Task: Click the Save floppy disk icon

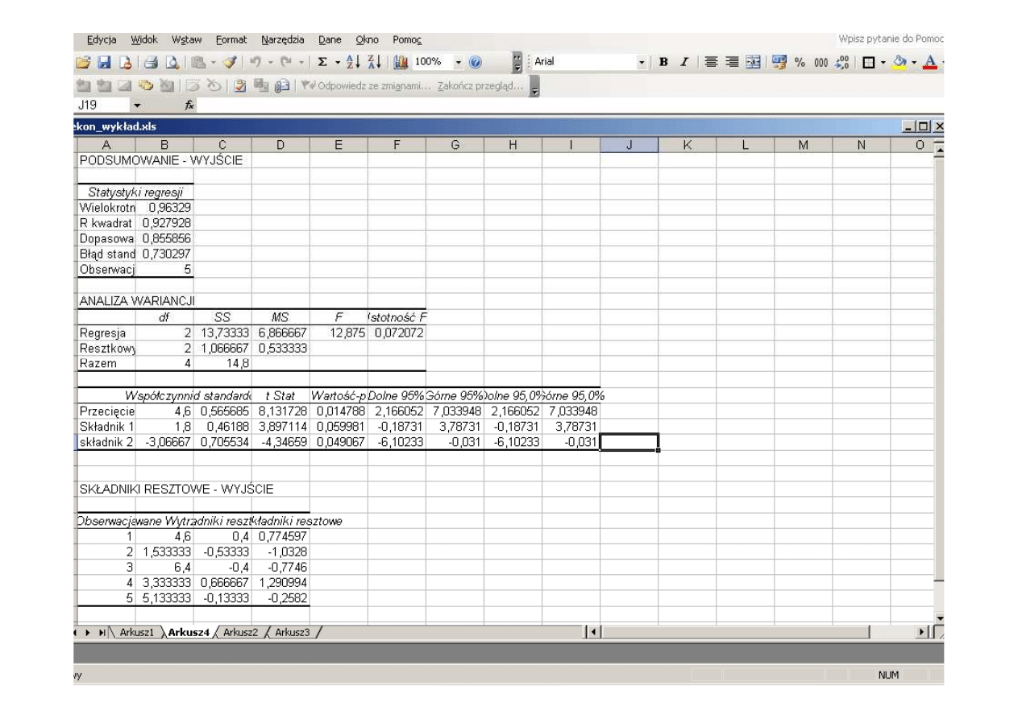Action: click(x=103, y=61)
